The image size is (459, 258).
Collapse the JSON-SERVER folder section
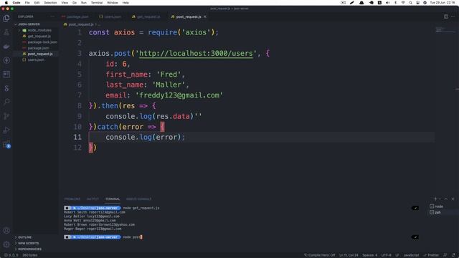[29, 24]
